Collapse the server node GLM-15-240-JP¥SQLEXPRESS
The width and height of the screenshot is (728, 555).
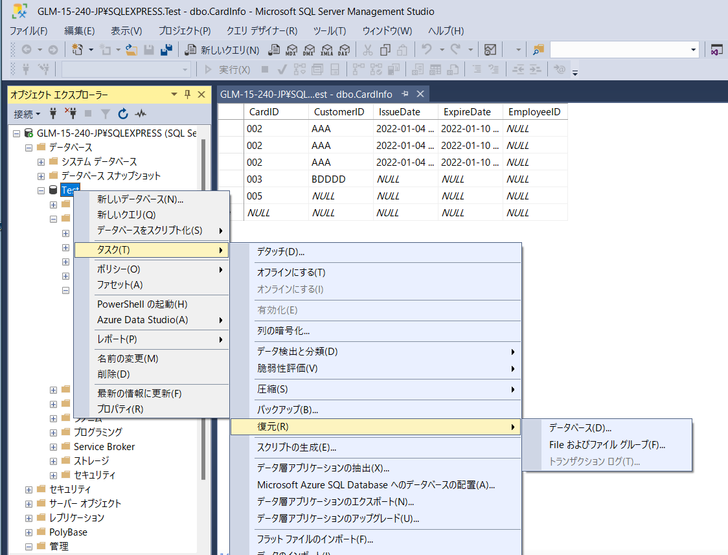(x=17, y=133)
